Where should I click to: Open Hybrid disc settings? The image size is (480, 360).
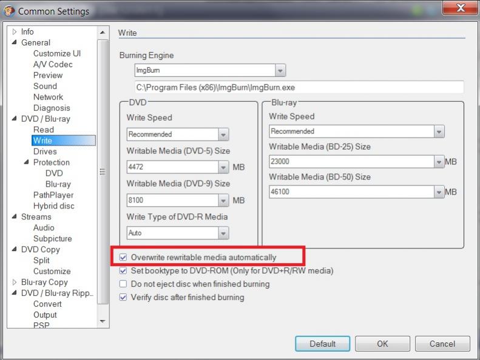pos(53,206)
